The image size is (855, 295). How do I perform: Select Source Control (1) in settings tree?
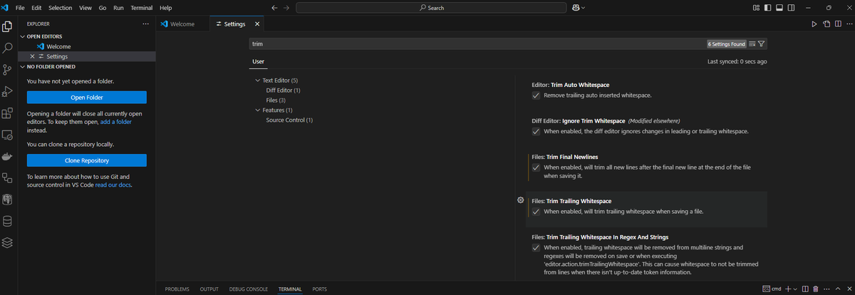pyautogui.click(x=289, y=120)
